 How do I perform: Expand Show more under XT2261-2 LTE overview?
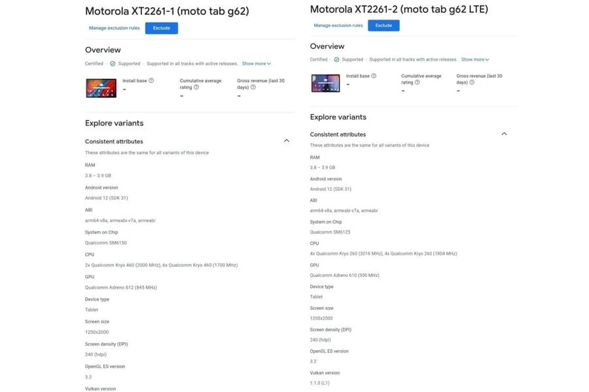(x=475, y=59)
